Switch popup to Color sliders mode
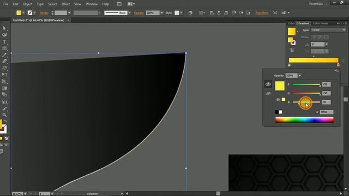Image resolution: width=349 pixels, height=196 pixels. (x=268, y=84)
